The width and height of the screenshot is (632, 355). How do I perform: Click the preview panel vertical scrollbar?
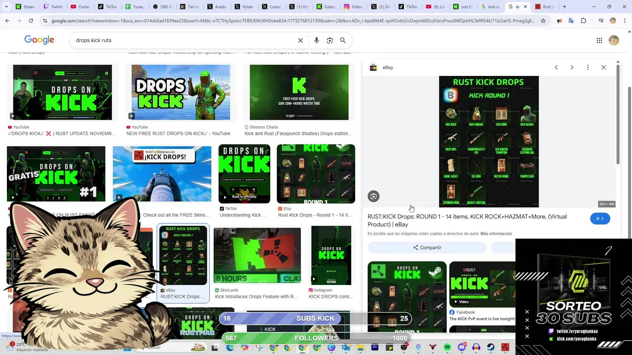tap(618, 115)
